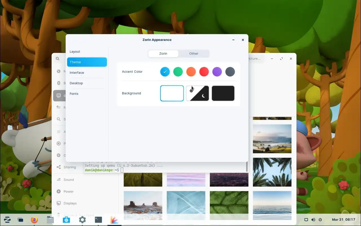The height and width of the screenshot is (226, 361).
Task: Select the ocean horizon wallpaper thumbnail
Action: point(272,205)
